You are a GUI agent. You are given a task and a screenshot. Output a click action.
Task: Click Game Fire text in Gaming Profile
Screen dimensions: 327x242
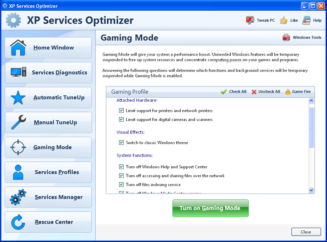[x=301, y=91]
